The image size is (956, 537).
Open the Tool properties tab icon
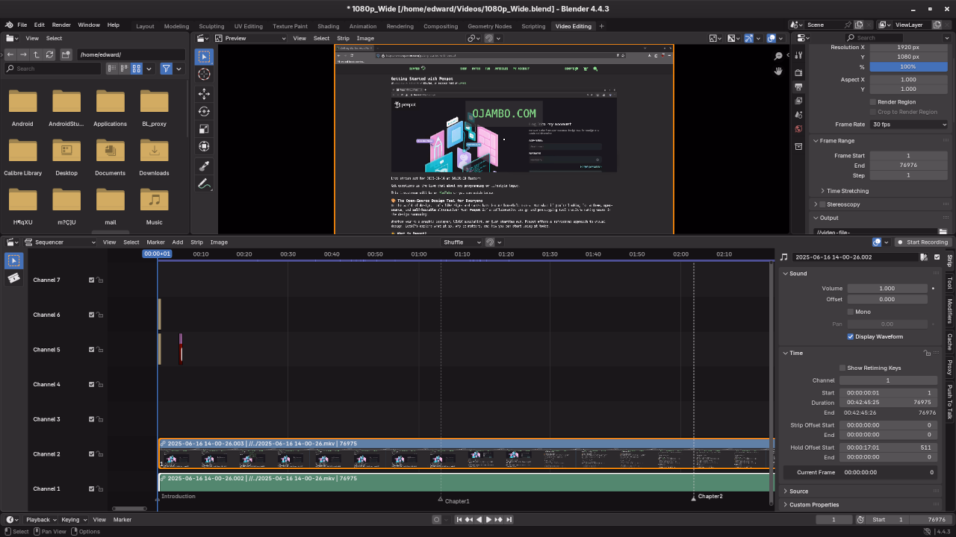pos(798,55)
